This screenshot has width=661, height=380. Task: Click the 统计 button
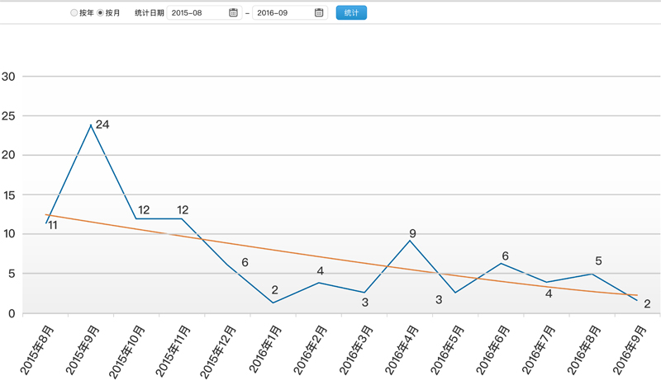[351, 13]
